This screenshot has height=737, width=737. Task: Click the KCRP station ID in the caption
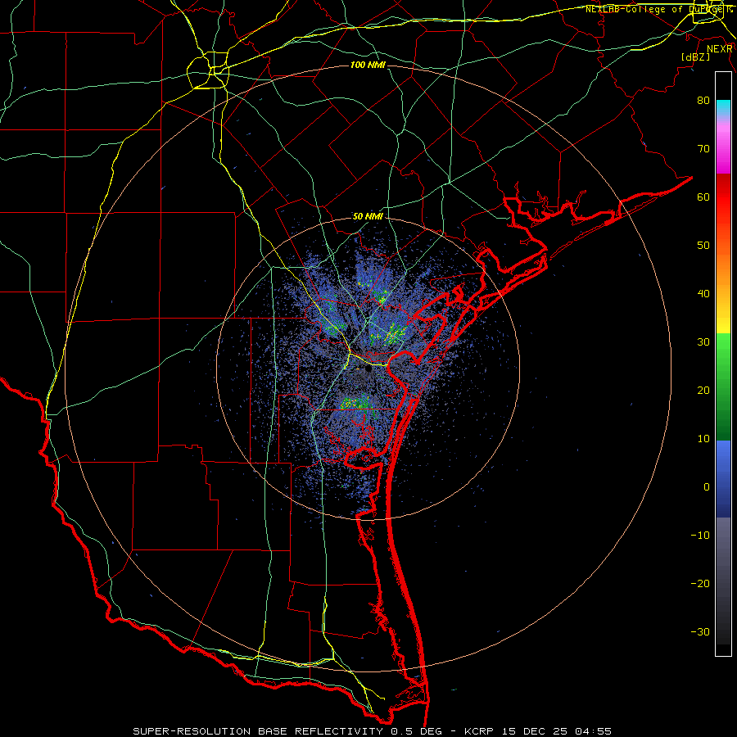479,731
